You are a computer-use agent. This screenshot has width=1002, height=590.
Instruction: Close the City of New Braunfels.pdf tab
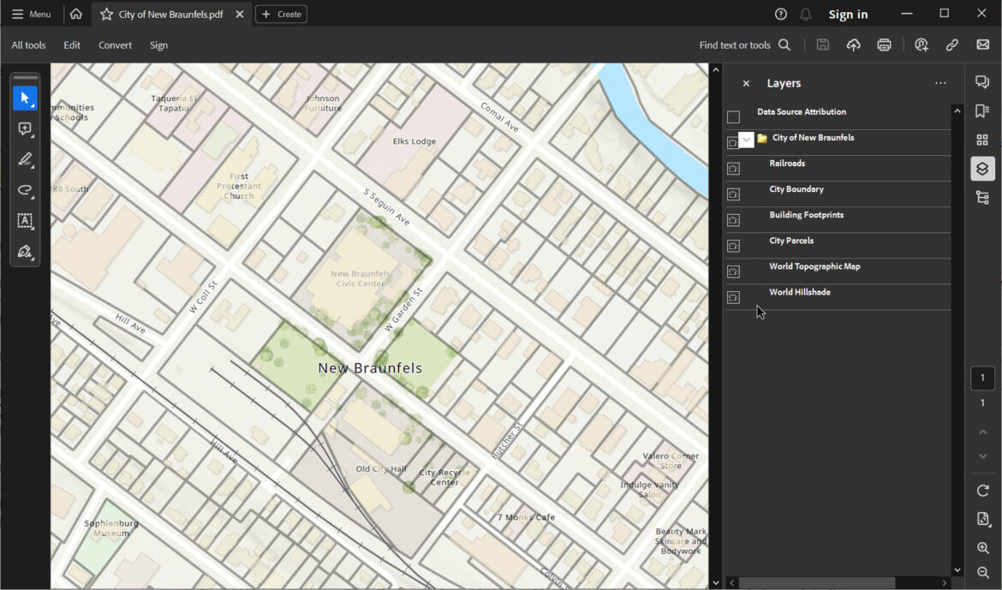[x=240, y=14]
